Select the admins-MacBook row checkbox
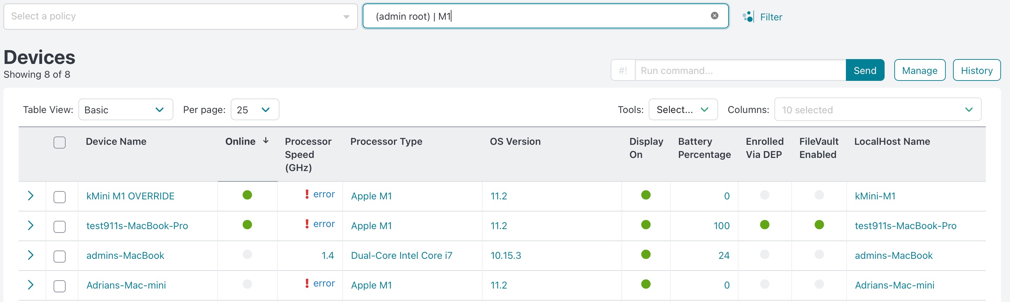The height and width of the screenshot is (302, 1010). click(x=60, y=256)
